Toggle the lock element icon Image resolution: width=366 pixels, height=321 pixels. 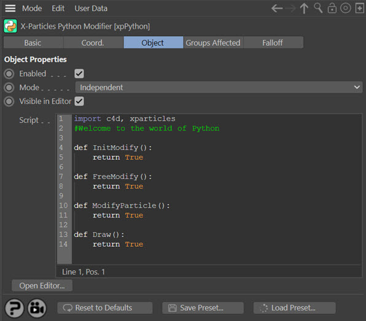click(332, 8)
